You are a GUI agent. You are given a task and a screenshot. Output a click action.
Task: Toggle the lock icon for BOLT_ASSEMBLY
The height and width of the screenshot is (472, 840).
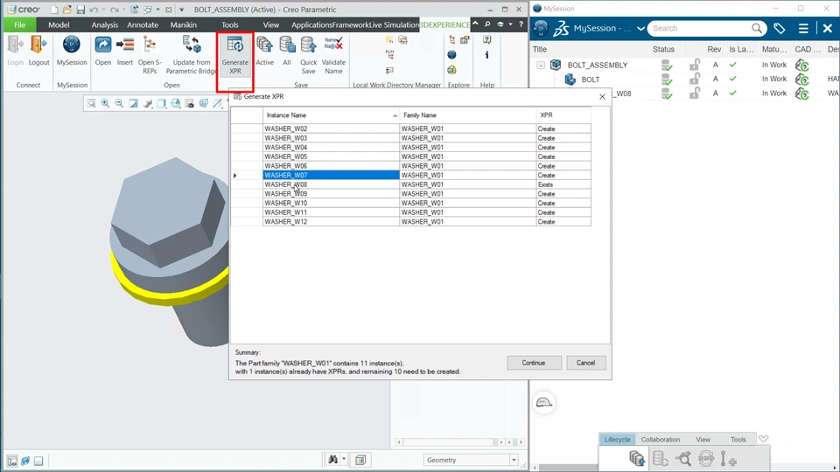[694, 65]
